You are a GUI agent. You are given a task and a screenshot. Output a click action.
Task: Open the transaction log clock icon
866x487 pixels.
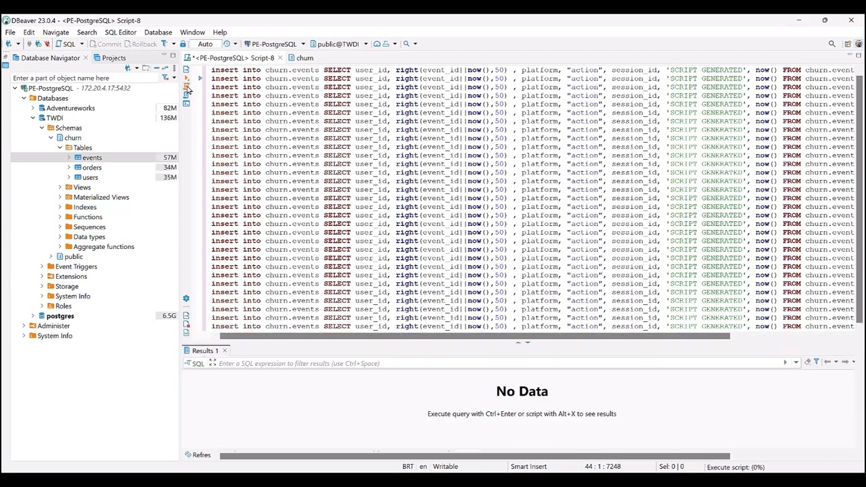pos(227,44)
